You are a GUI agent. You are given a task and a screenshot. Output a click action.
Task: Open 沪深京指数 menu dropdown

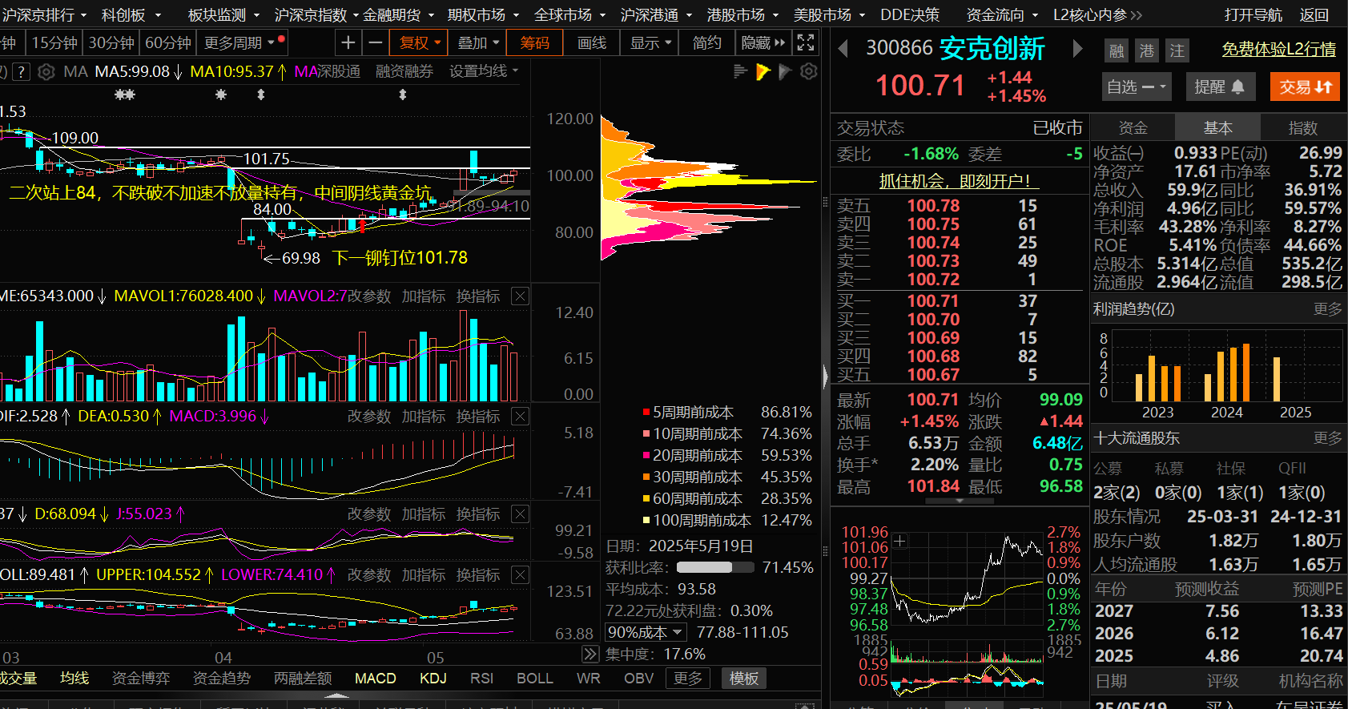(x=315, y=15)
